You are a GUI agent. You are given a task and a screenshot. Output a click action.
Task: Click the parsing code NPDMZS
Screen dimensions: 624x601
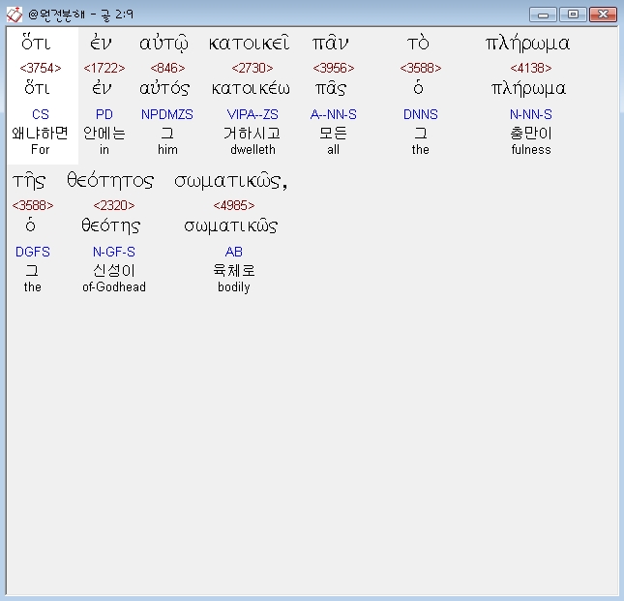[167, 114]
